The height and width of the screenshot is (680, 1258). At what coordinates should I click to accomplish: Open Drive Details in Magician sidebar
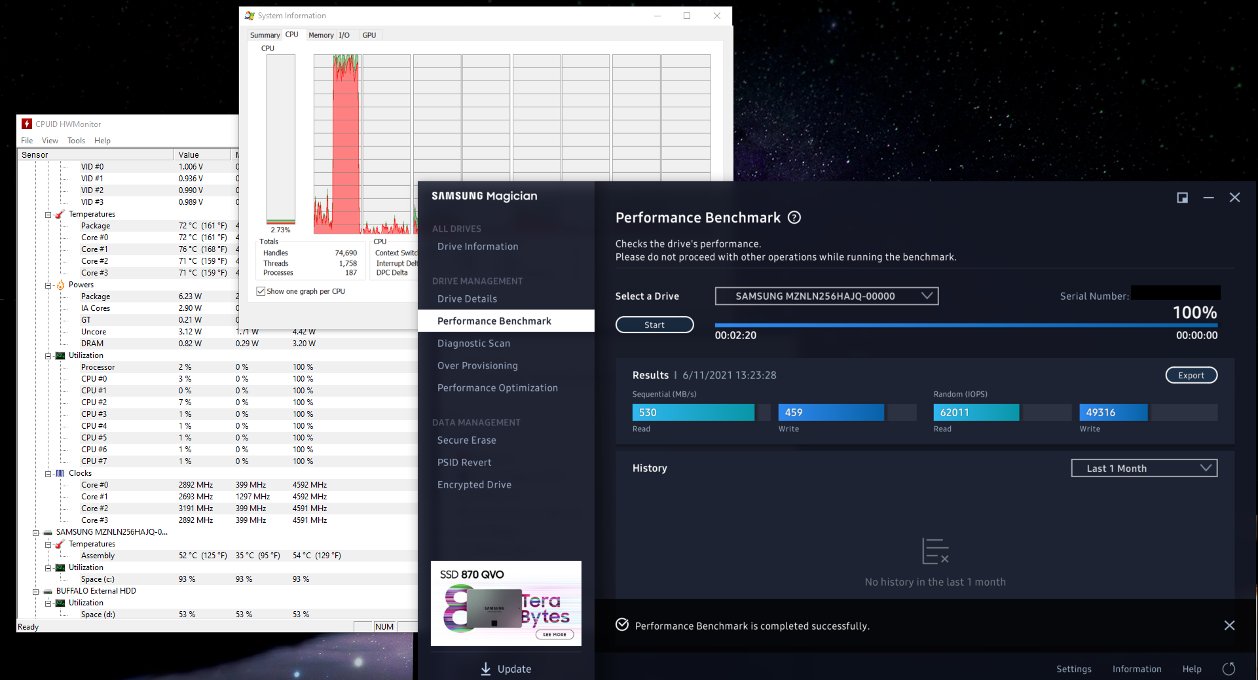tap(468, 299)
